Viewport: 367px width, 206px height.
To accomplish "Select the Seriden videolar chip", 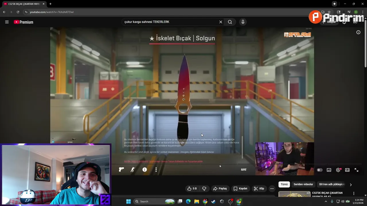I will [303, 185].
